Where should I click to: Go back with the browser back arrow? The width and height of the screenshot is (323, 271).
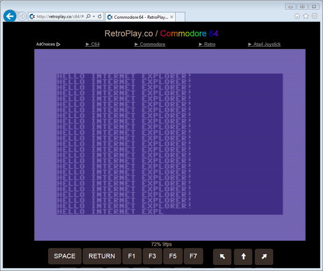pos(10,16)
